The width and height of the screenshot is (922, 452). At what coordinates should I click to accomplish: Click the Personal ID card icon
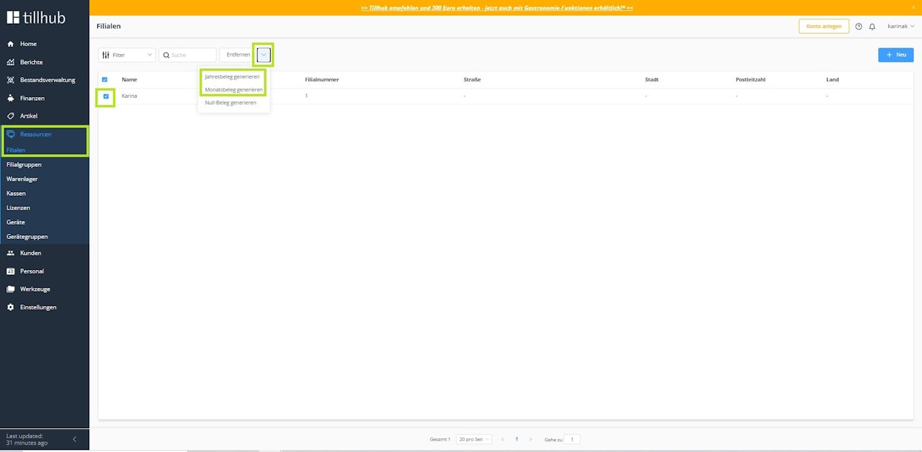point(11,271)
